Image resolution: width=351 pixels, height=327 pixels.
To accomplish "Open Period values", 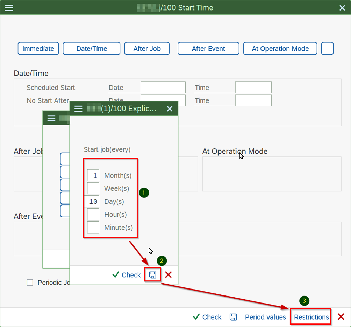I will pyautogui.click(x=265, y=317).
